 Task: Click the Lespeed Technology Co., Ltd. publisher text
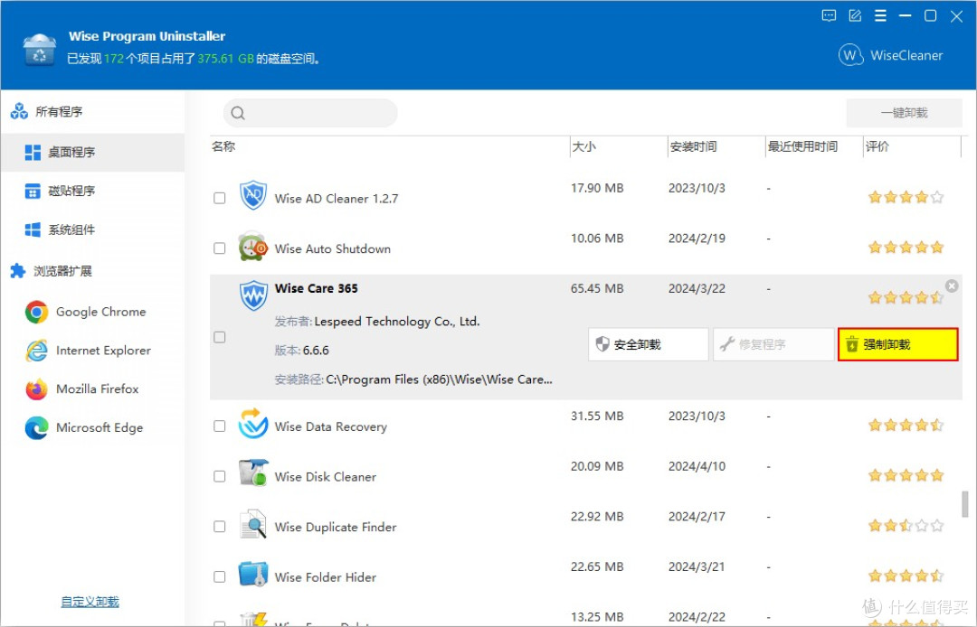397,322
